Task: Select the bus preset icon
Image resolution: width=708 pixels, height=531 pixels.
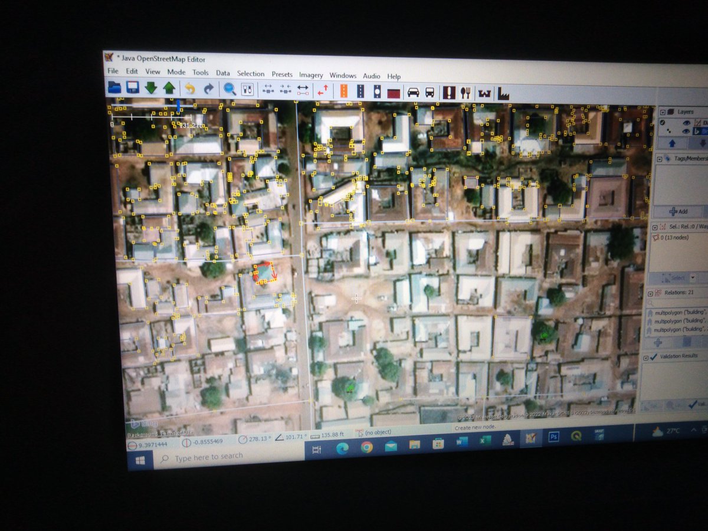Action: (430, 93)
